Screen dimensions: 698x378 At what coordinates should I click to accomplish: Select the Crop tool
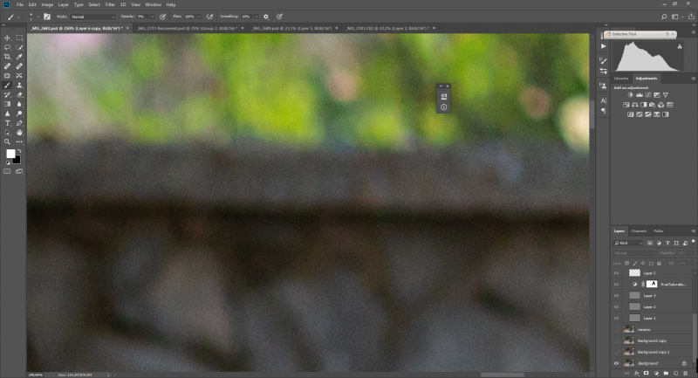pos(7,57)
